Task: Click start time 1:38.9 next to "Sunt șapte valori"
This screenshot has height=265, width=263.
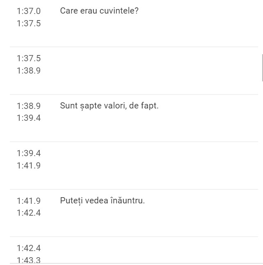Action: 29,106
